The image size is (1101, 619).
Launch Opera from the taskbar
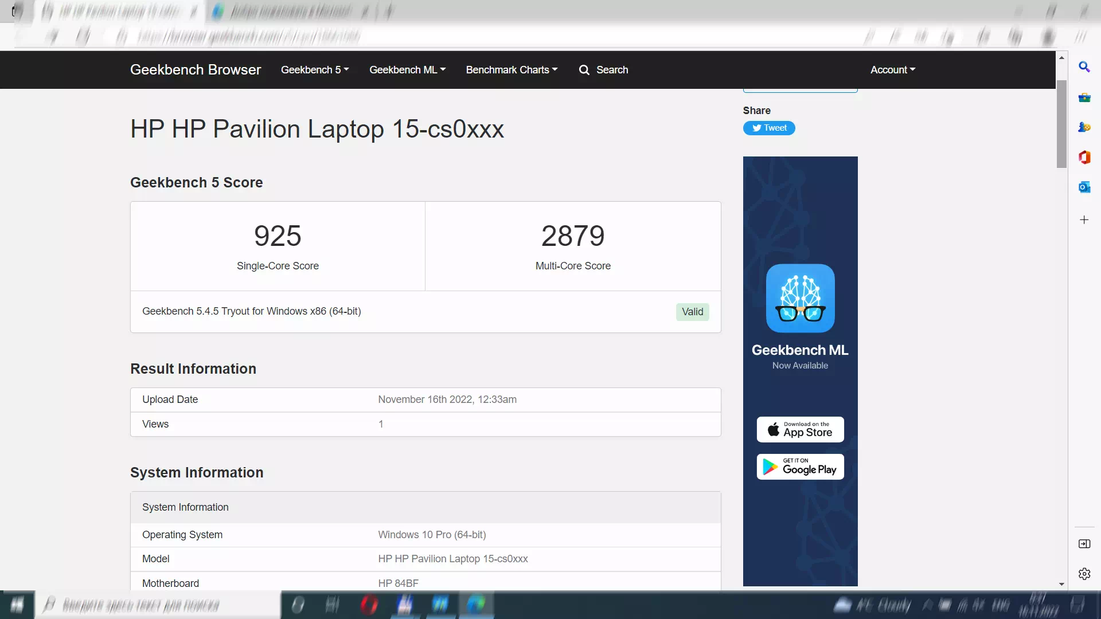pos(370,605)
